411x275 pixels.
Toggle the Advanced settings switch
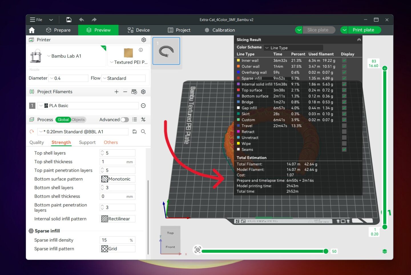point(125,120)
